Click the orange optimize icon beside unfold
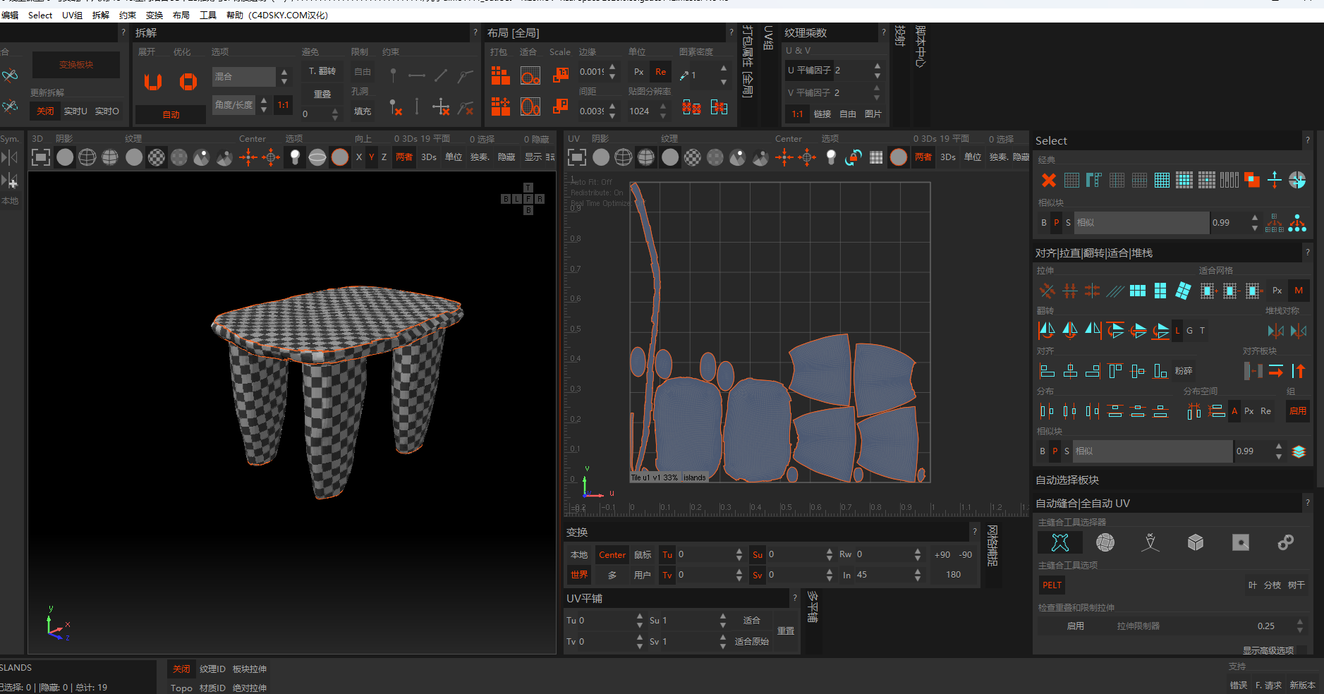Viewport: 1324px width, 694px height. point(188,82)
